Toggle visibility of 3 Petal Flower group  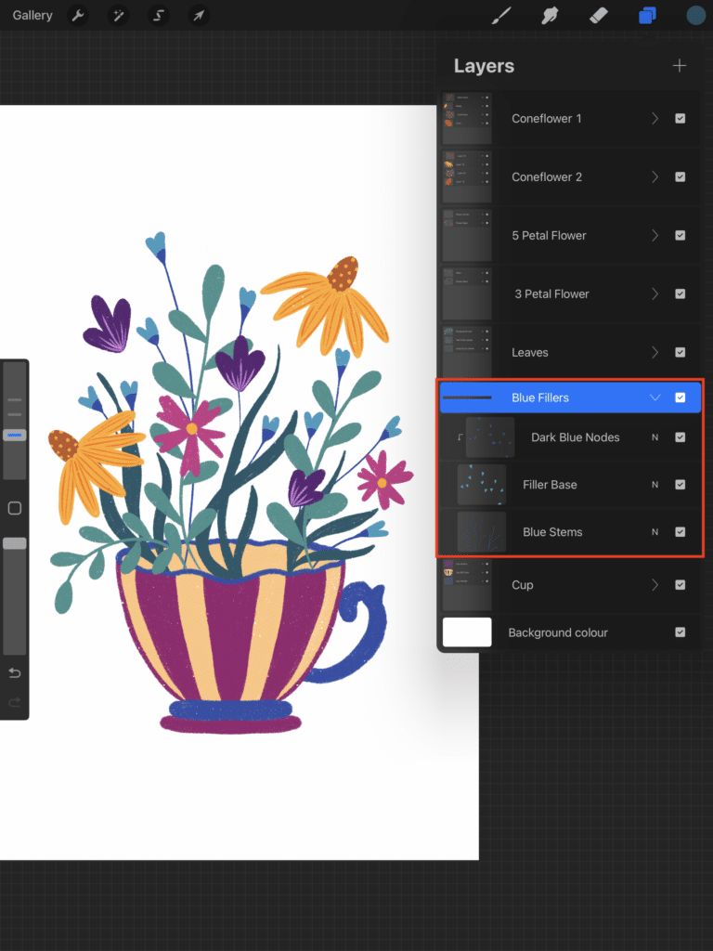tap(681, 293)
